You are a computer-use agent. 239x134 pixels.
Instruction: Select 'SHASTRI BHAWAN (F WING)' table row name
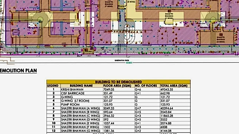[x=80, y=127]
